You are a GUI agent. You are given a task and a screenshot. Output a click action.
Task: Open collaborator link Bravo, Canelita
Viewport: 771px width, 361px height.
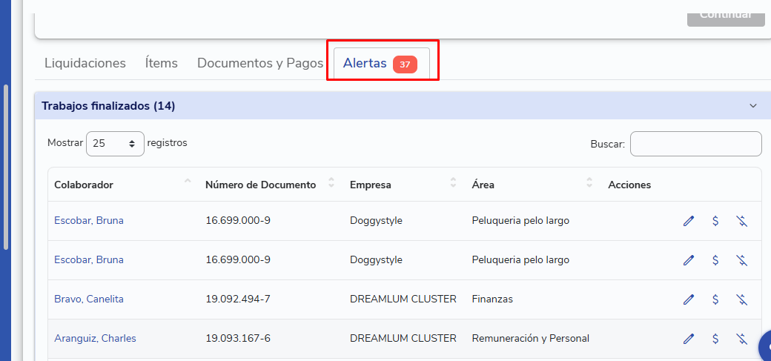pos(89,299)
